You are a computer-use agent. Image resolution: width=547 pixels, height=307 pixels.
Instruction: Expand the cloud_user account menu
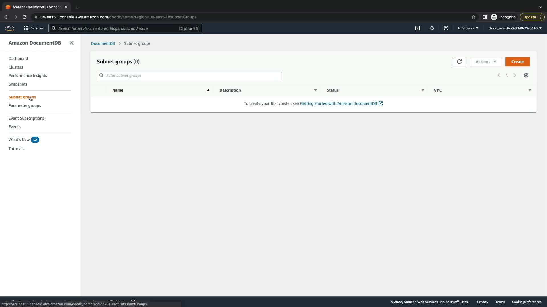[515, 28]
